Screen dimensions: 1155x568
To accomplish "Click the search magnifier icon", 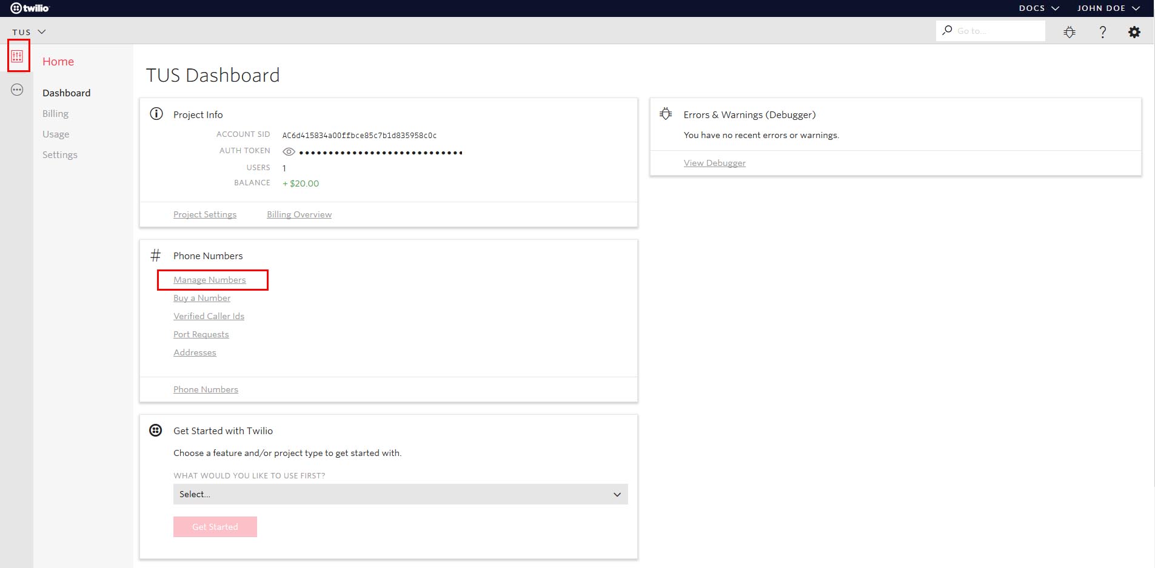I will tap(947, 30).
